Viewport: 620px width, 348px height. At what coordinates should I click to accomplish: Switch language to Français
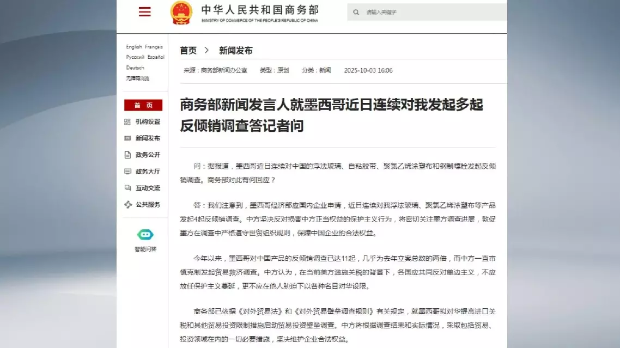coord(154,47)
